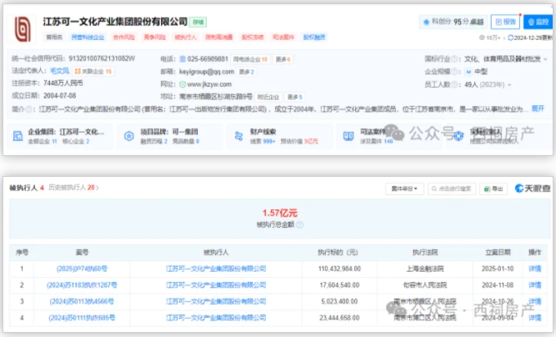Image resolution: width=556 pixels, height=337 pixels.
Task: Click the 财产线索 card icon
Action: [237, 135]
